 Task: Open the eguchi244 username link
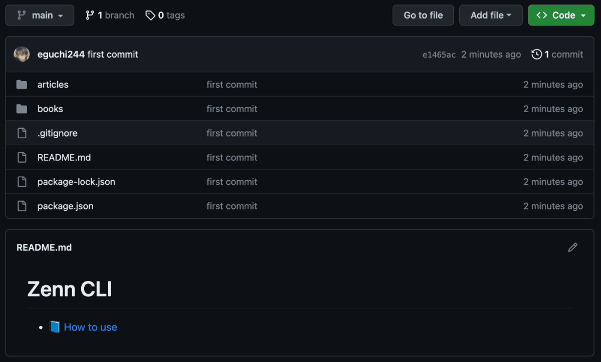pos(61,55)
